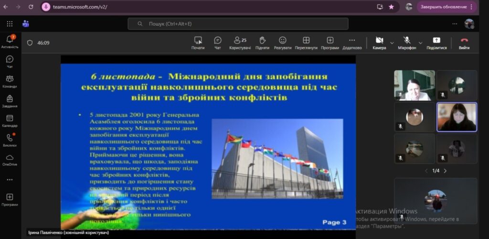Show the Користувачі participants list
This screenshot has height=239, width=489.
click(x=240, y=42)
